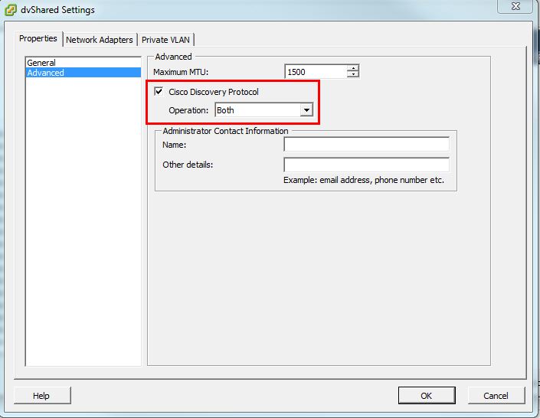This screenshot has height=418, width=540.
Task: Expand the Operation dropdown arrow
Action: (306, 110)
